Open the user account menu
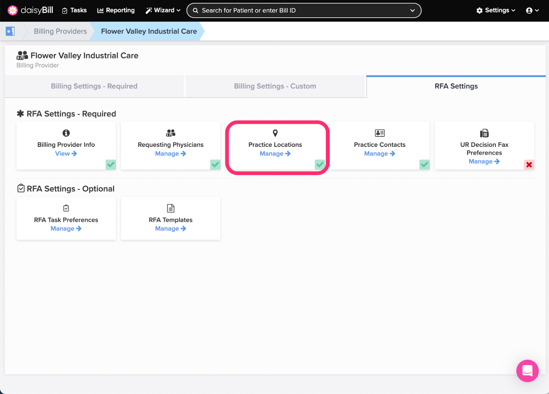549x394 pixels. [x=532, y=11]
